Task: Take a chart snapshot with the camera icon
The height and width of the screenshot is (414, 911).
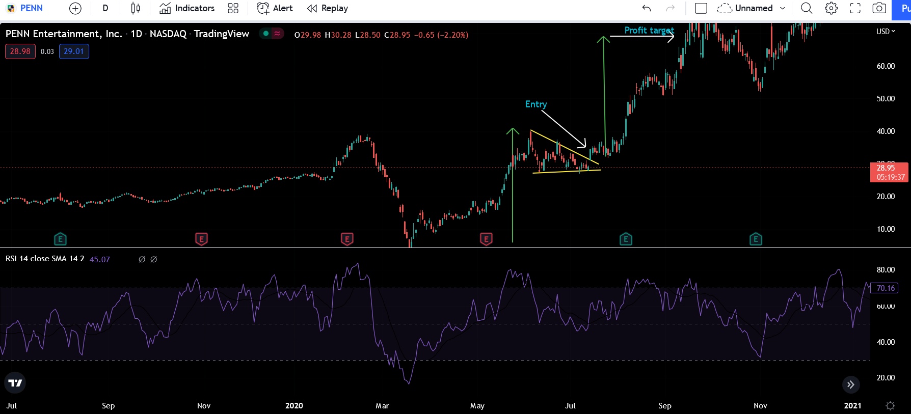Action: pos(879,8)
